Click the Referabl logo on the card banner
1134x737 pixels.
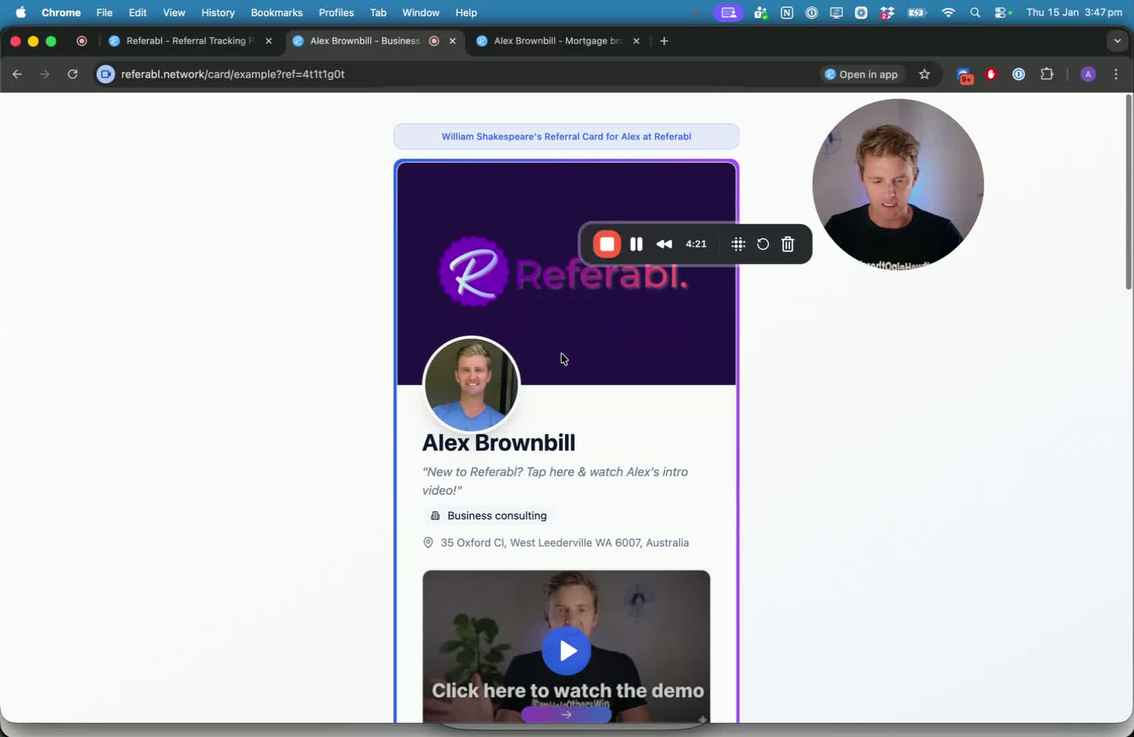tap(562, 272)
